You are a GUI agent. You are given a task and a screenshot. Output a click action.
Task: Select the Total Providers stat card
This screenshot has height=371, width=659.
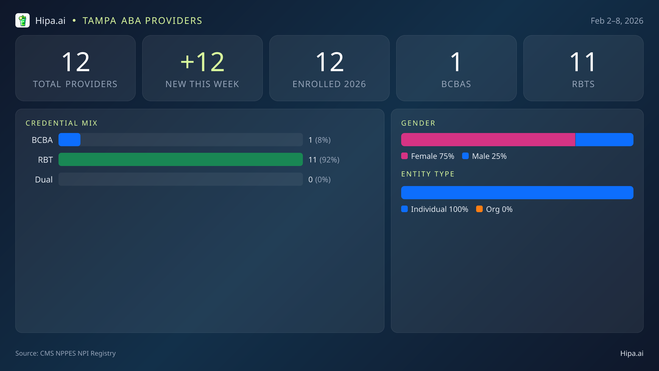[x=76, y=68]
